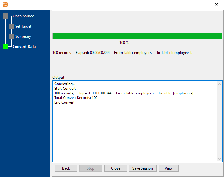Screen dimensions: 224x177
Task: Select the Convert Data step label
Action: tap(24, 47)
